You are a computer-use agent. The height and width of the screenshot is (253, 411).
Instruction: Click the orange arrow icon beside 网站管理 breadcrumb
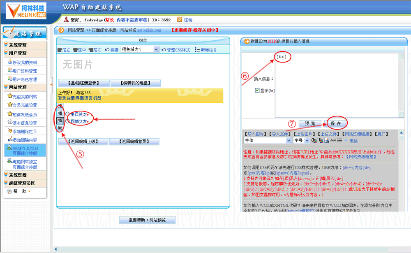[x=61, y=30]
